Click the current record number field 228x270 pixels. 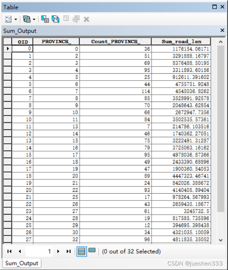pos(39,252)
